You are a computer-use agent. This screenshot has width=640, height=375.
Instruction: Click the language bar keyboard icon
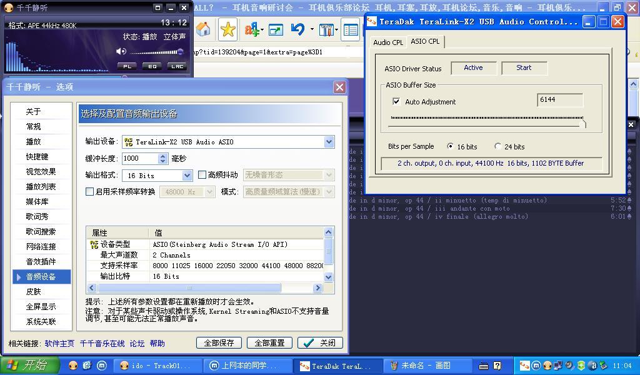pyautogui.click(x=483, y=366)
